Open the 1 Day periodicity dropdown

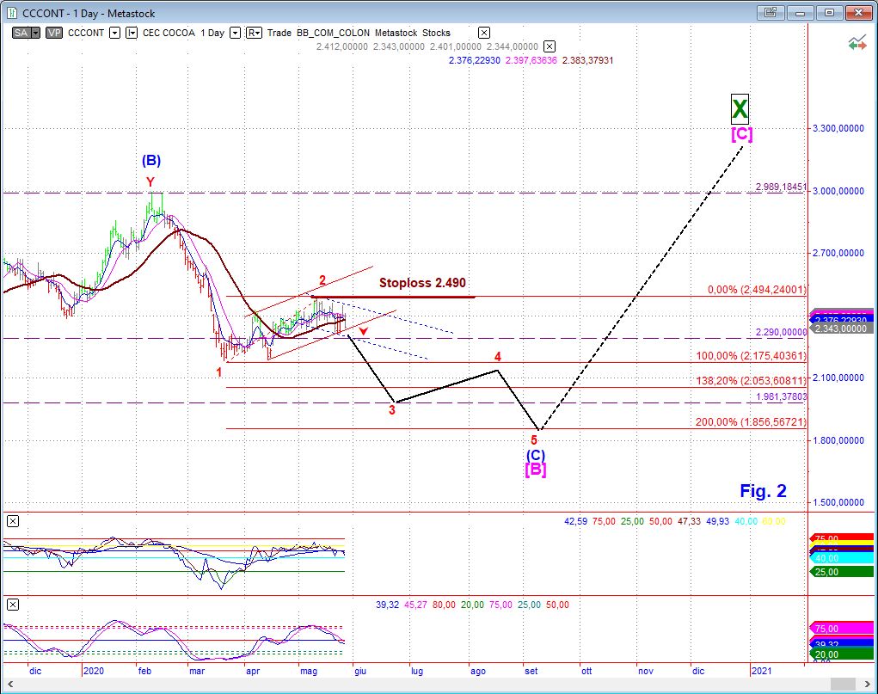pyautogui.click(x=235, y=33)
